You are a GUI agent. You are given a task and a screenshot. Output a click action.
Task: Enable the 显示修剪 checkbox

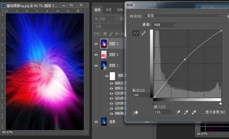click(202, 112)
